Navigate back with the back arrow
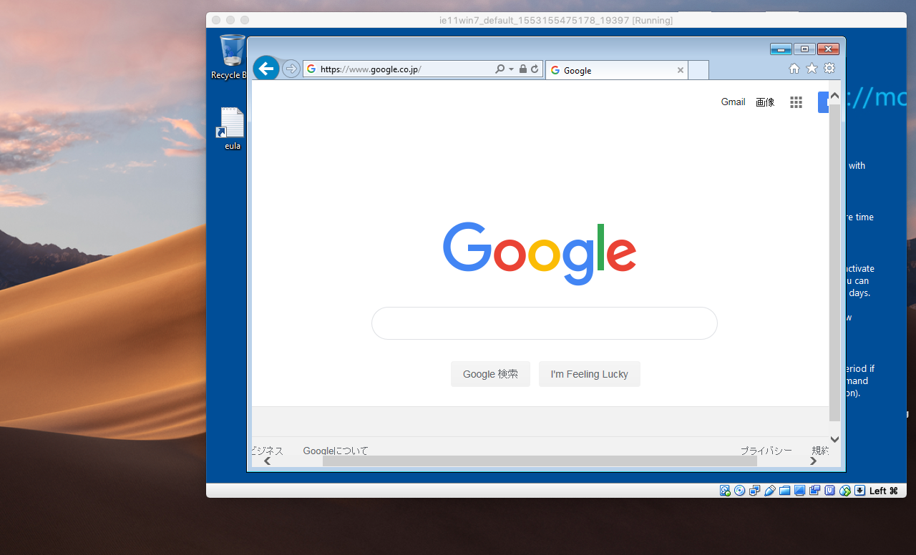916x555 pixels. 265,68
